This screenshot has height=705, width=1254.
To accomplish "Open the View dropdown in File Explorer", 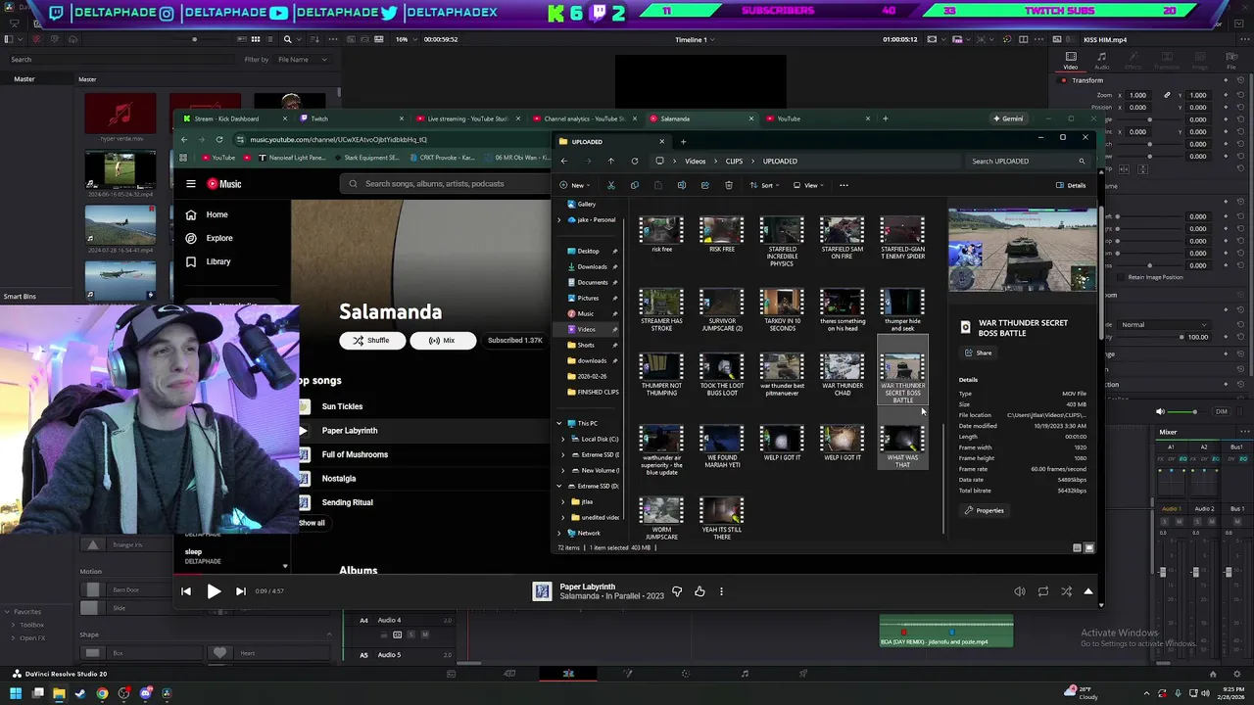I will click(x=809, y=185).
